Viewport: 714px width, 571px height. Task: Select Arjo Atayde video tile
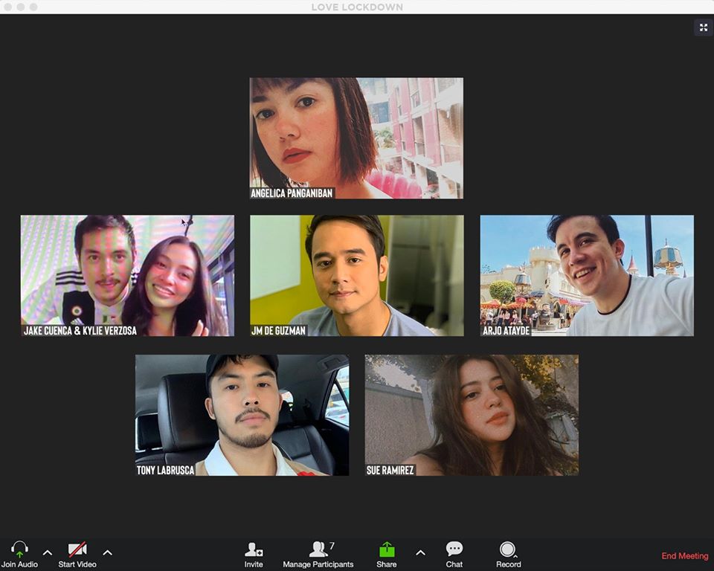[587, 276]
